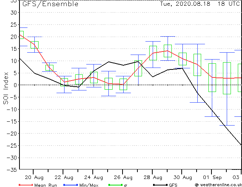242x187 pixels.
Task: Click the '-25' y-axis value
Action: [12, 146]
